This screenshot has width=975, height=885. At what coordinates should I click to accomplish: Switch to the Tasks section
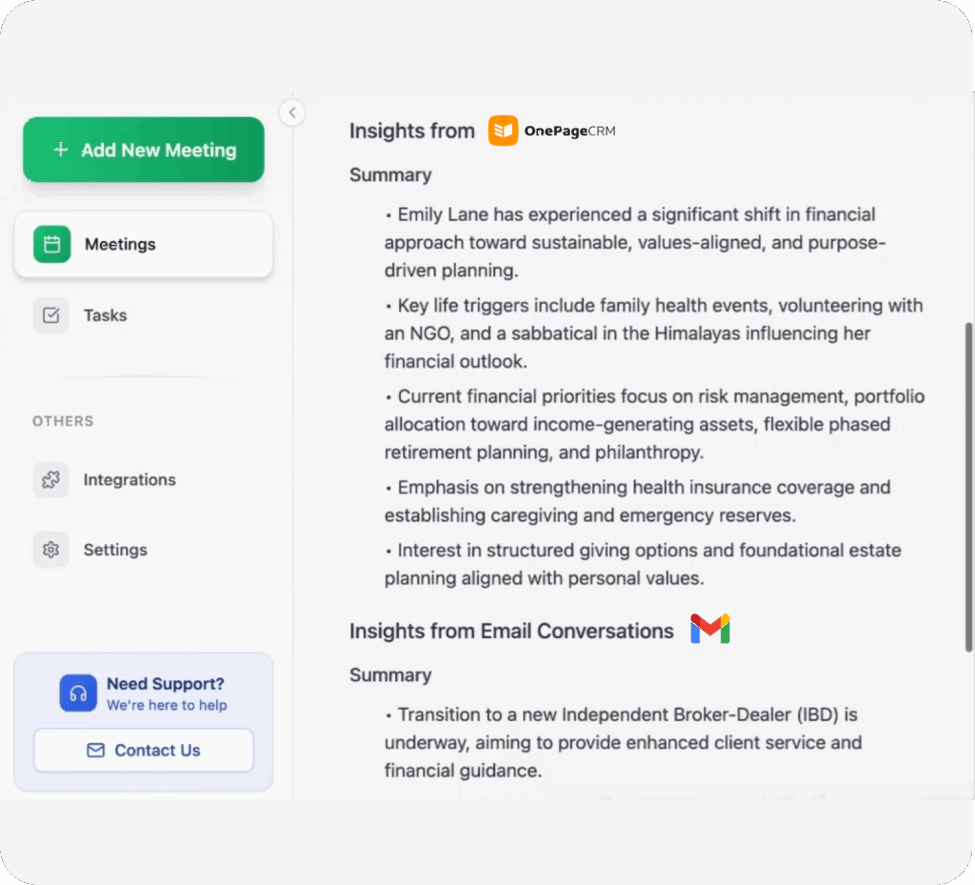(x=105, y=315)
